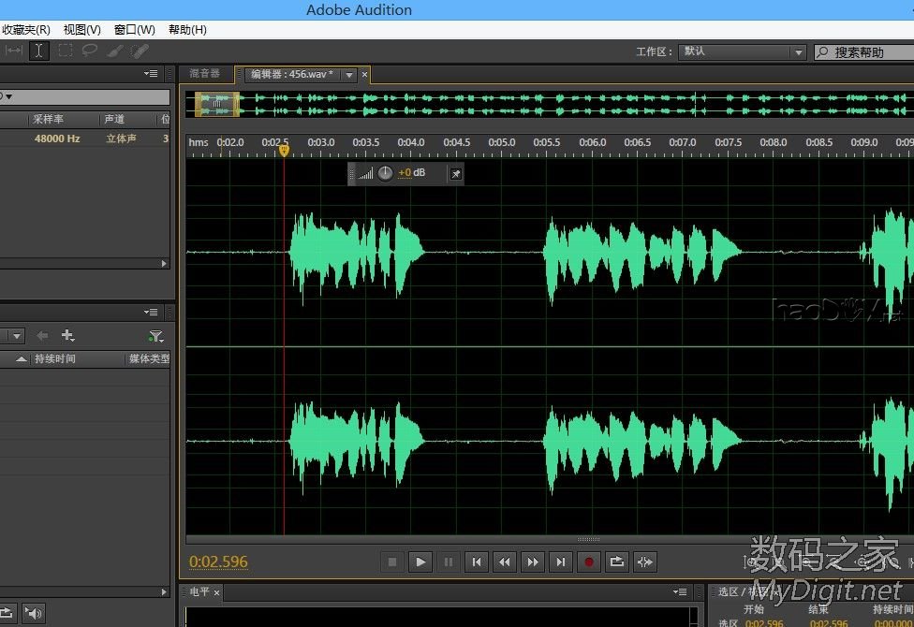Select the Spot Healing Brush tool
The height and width of the screenshot is (627, 914).
(x=140, y=51)
